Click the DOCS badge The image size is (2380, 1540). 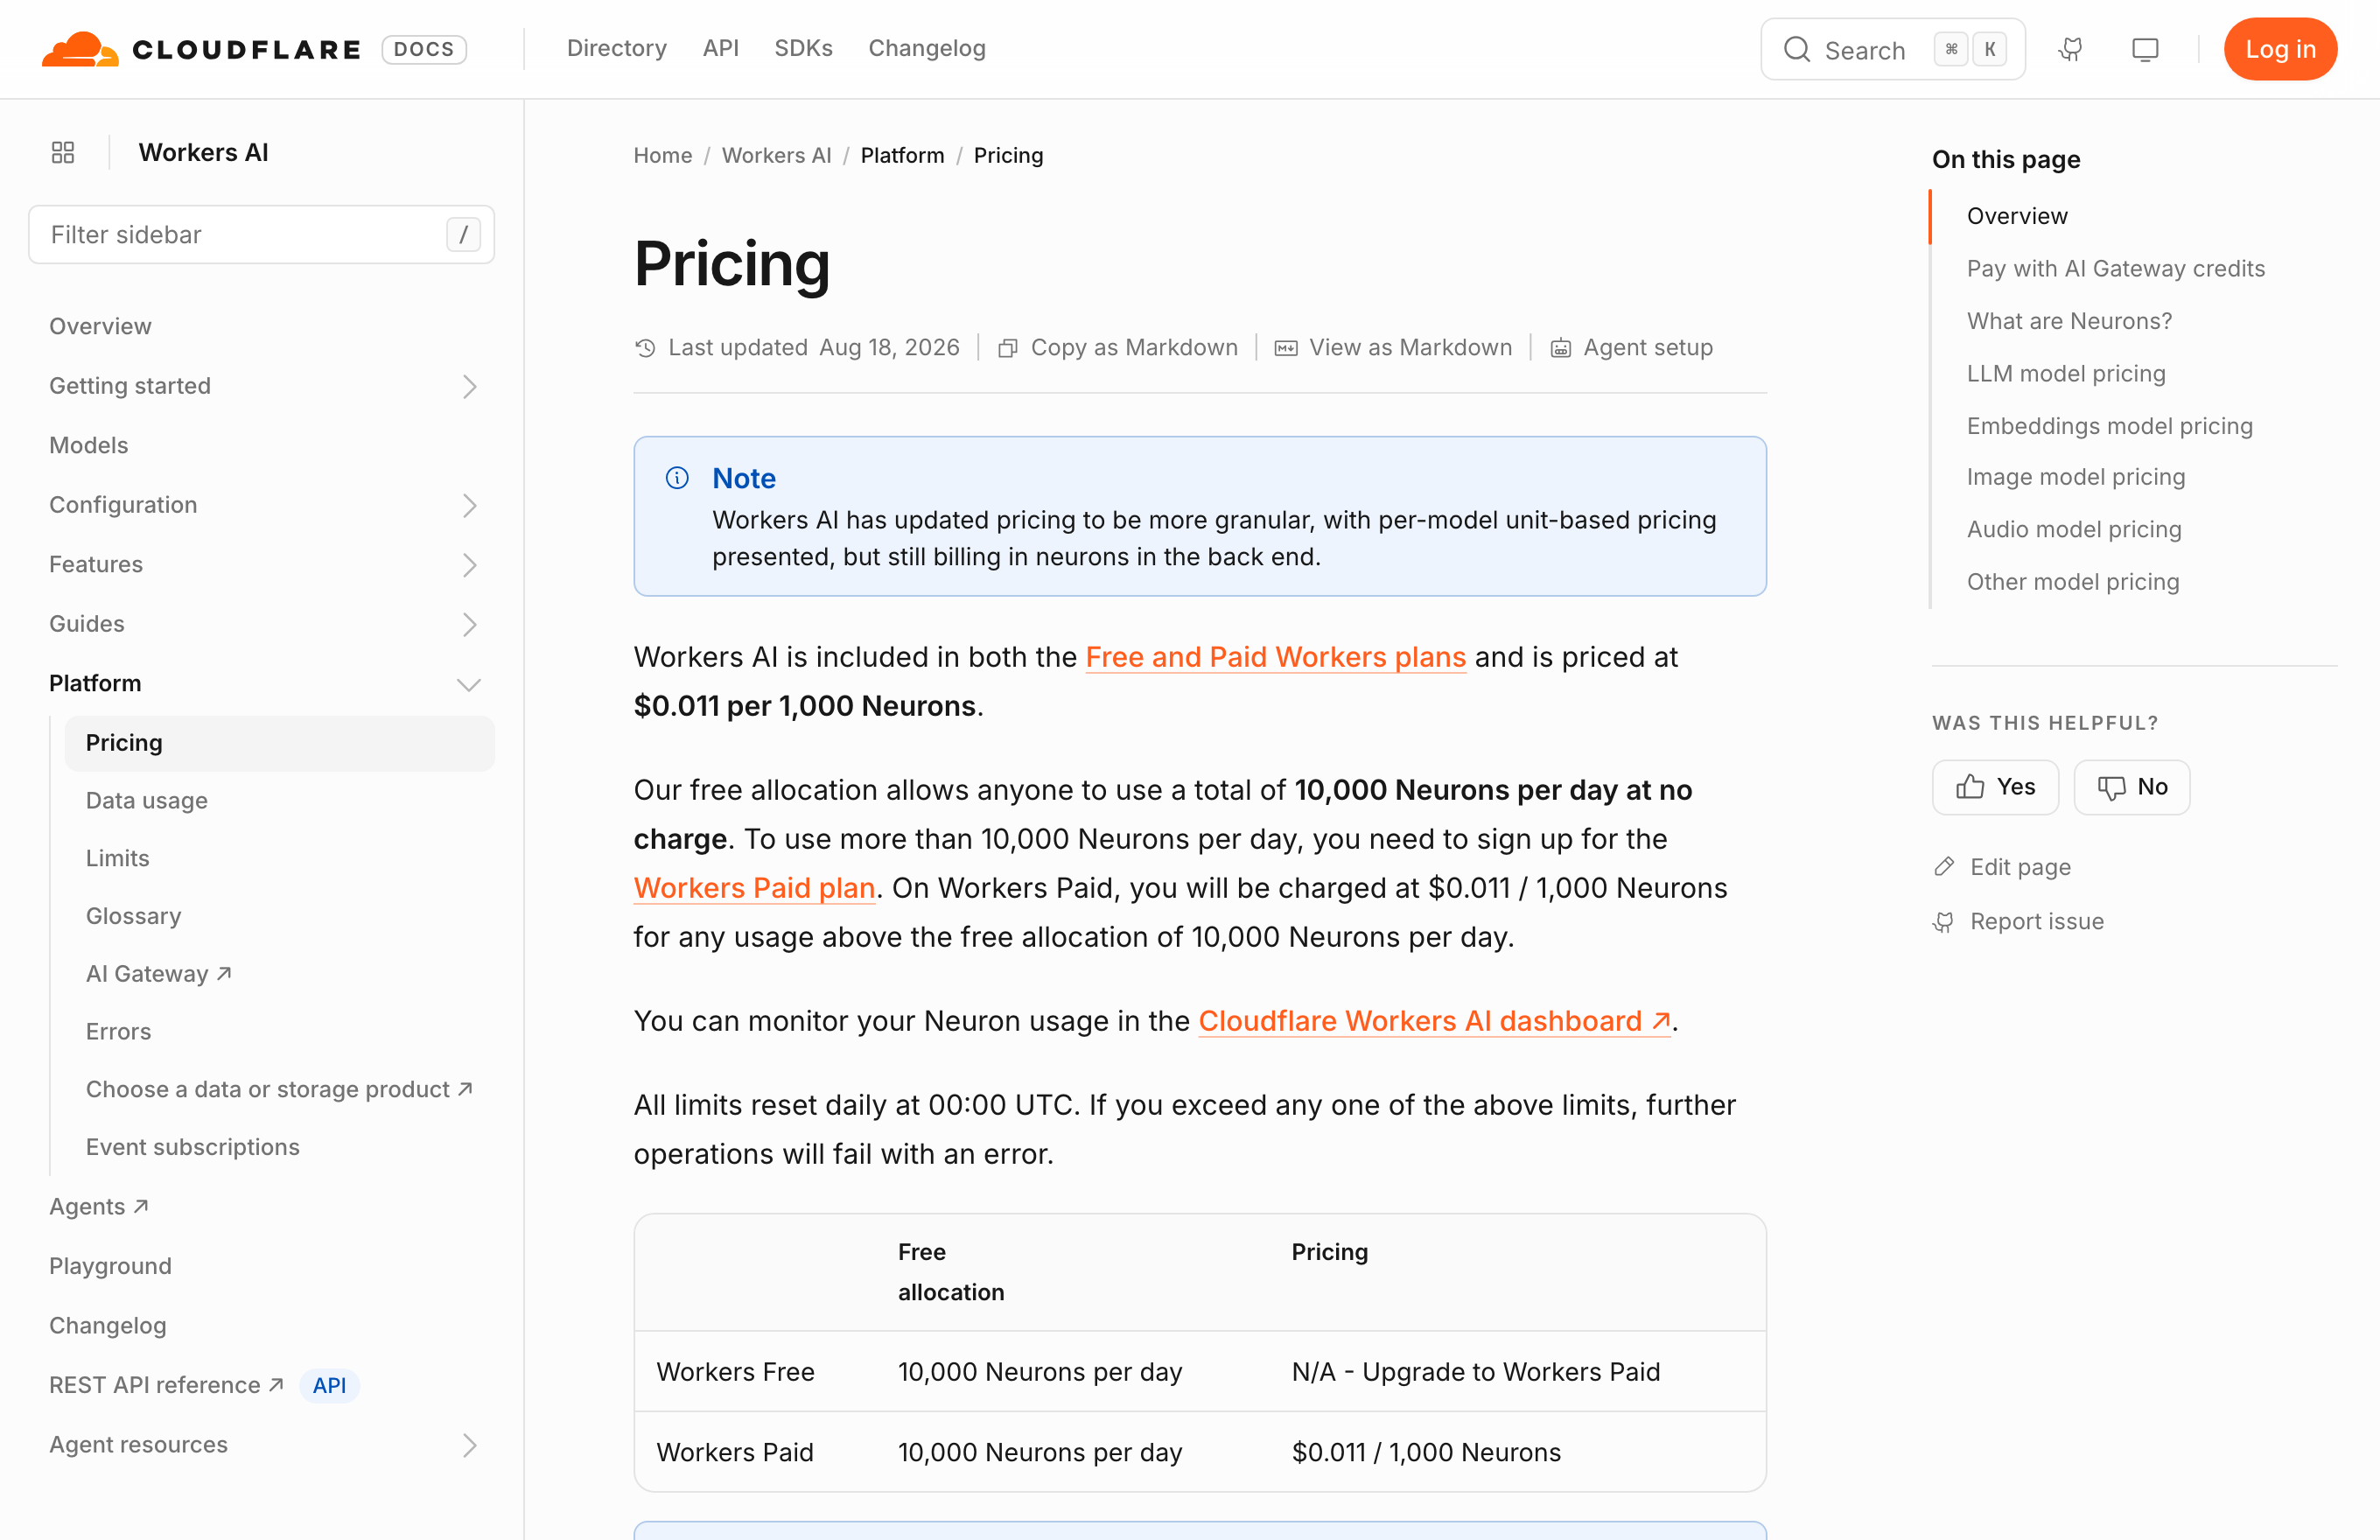(424, 49)
